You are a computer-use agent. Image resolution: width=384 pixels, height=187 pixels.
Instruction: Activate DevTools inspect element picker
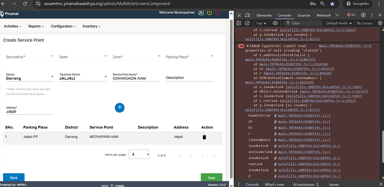pos(239,15)
